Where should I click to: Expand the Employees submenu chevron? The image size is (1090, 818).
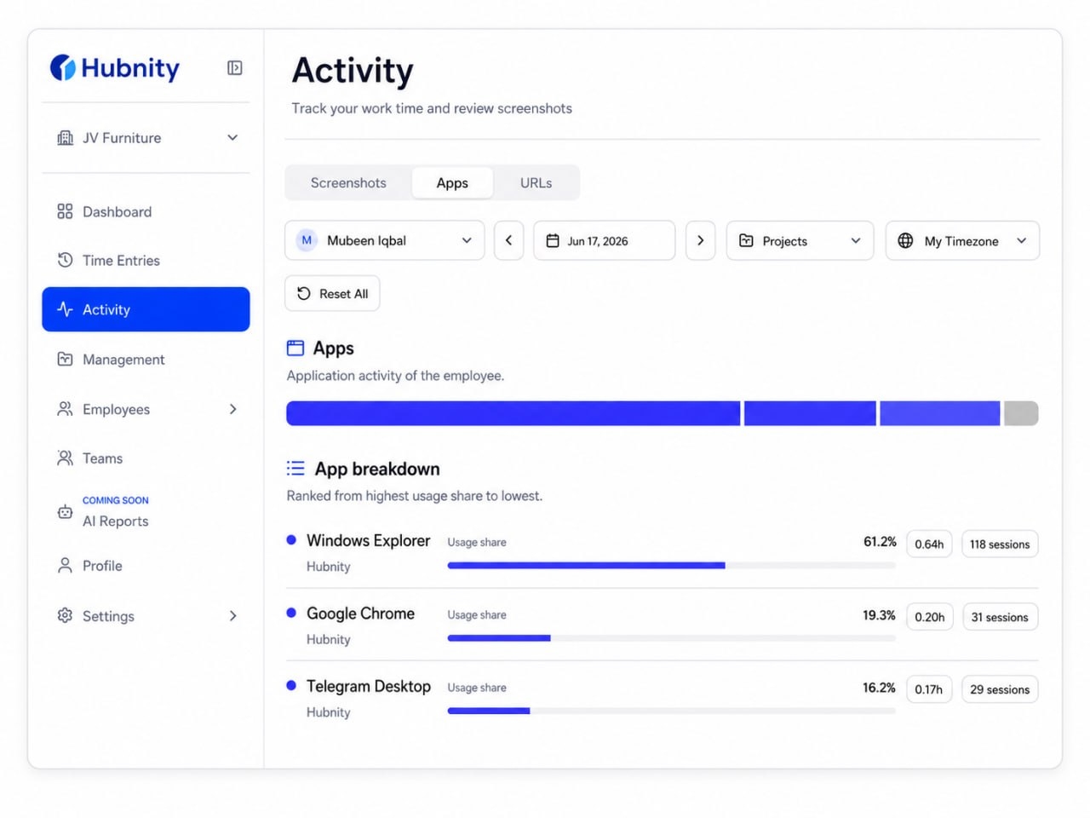[232, 409]
